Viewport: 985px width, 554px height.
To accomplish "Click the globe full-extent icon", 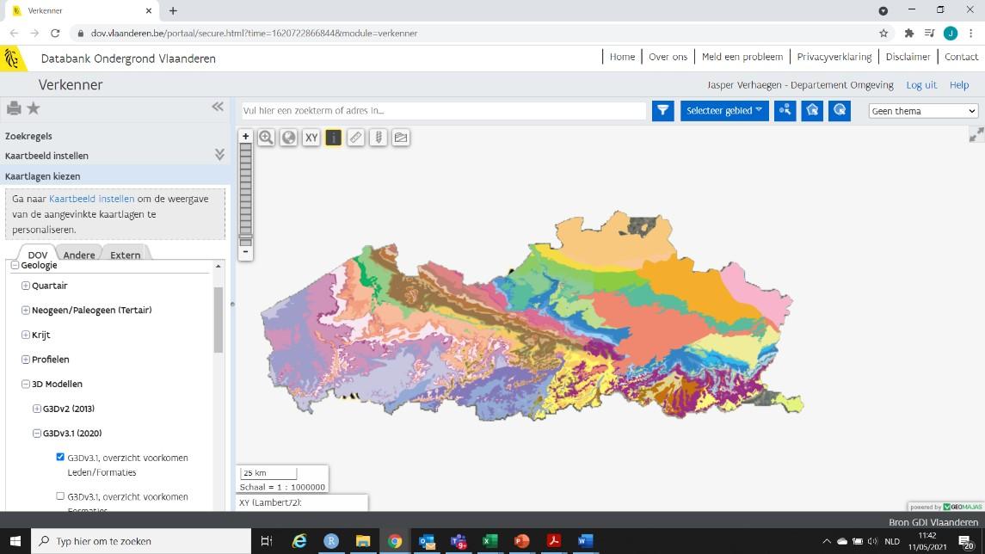I will (x=288, y=138).
